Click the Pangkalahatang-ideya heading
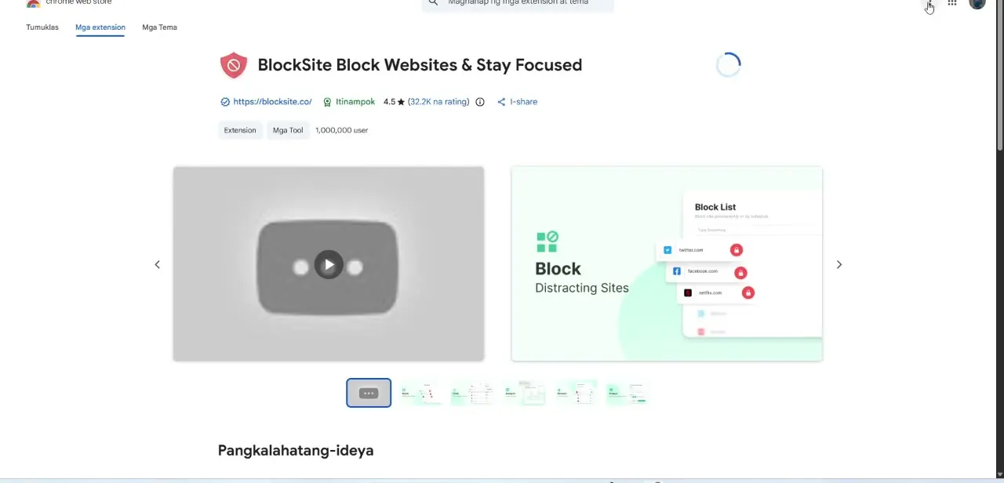 [296, 450]
